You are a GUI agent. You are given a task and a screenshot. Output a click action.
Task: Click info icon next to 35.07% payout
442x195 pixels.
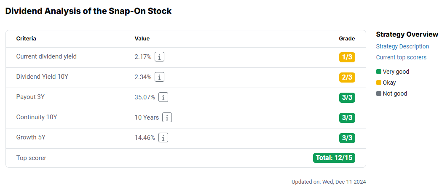(x=163, y=98)
